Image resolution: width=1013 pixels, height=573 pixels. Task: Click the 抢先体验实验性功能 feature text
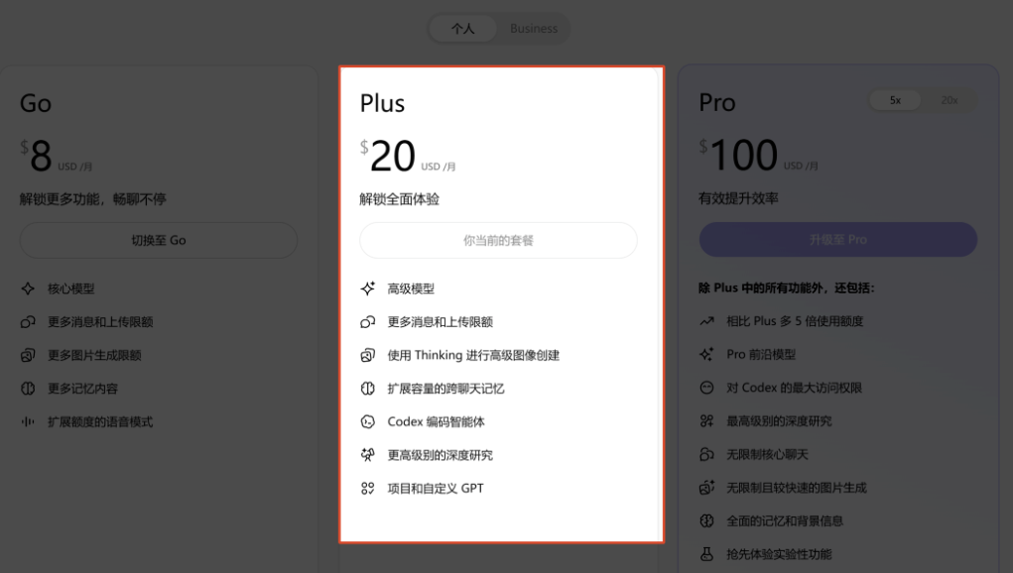(779, 554)
